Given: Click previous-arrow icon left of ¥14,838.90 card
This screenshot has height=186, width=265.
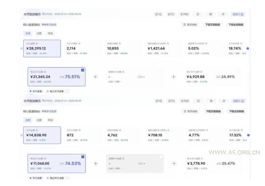Looking at the screenshot, I should 21,135.
